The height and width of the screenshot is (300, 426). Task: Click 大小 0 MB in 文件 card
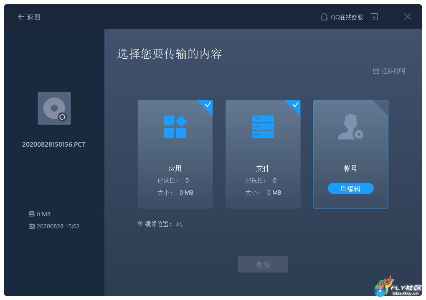tap(263, 192)
